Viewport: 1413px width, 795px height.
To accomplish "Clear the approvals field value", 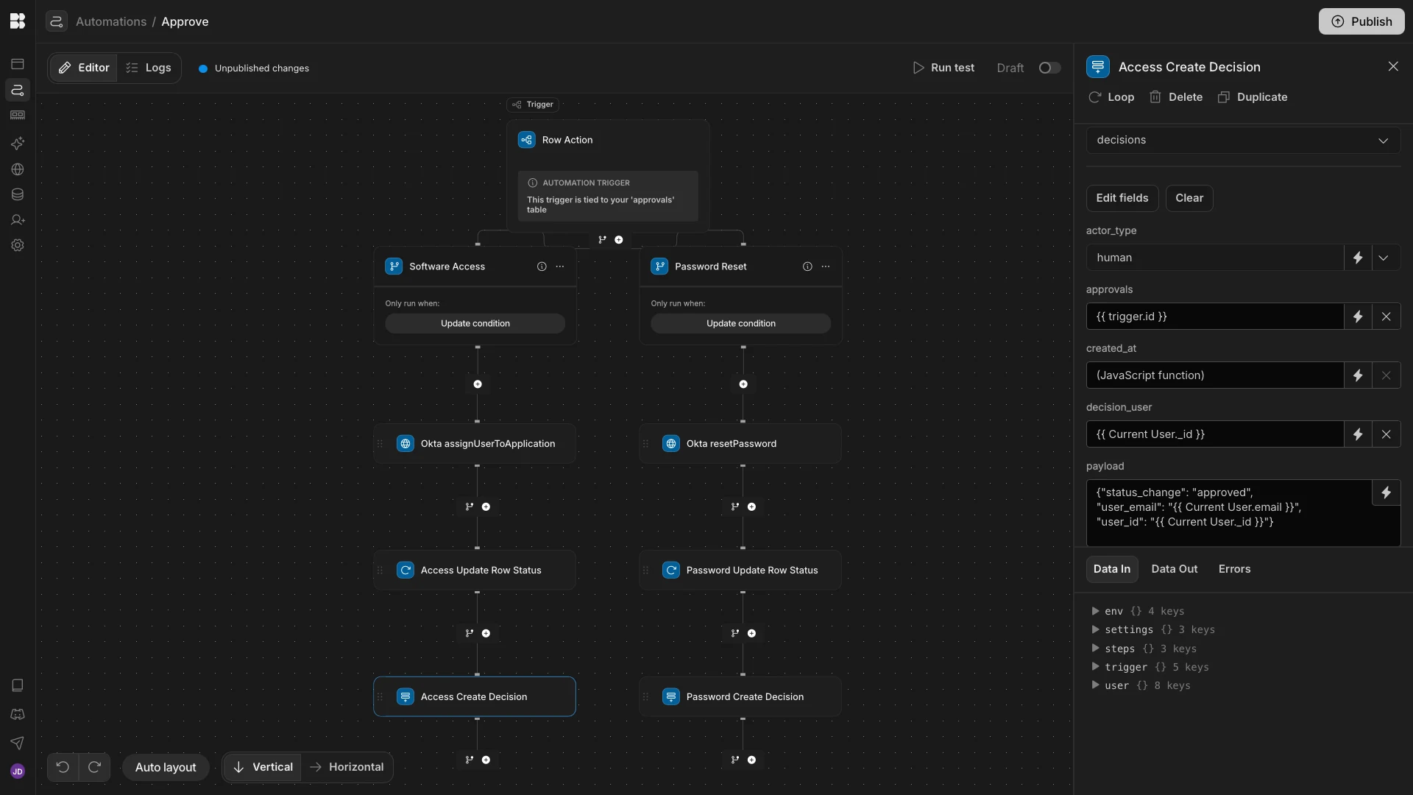I will tap(1386, 317).
